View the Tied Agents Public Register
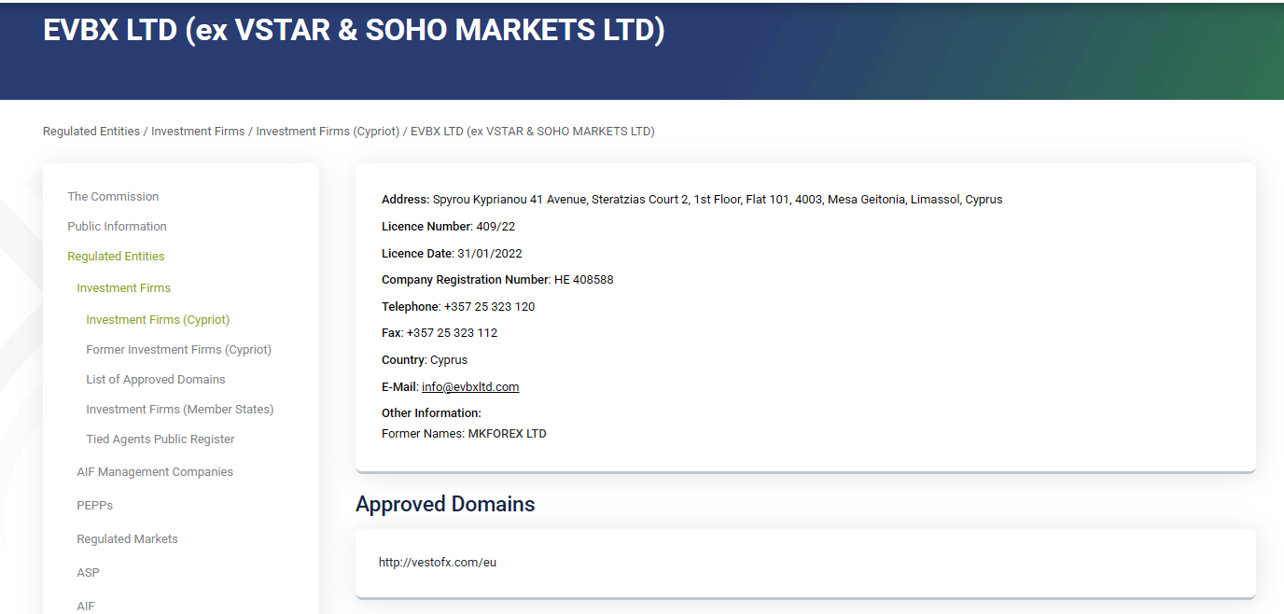Image resolution: width=1284 pixels, height=614 pixels. pos(160,440)
